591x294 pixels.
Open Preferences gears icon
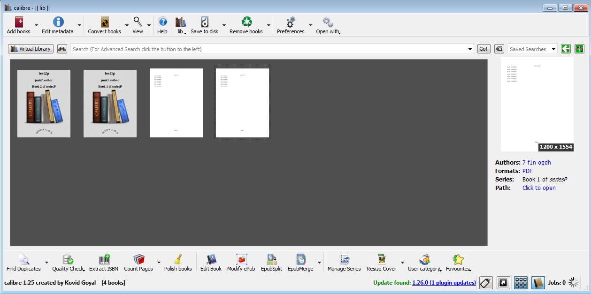pos(291,22)
